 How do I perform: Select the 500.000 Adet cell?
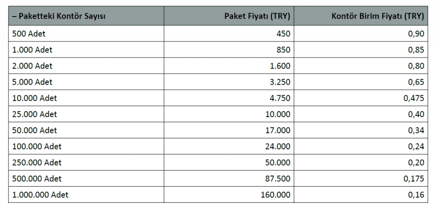pyautogui.click(x=86, y=178)
